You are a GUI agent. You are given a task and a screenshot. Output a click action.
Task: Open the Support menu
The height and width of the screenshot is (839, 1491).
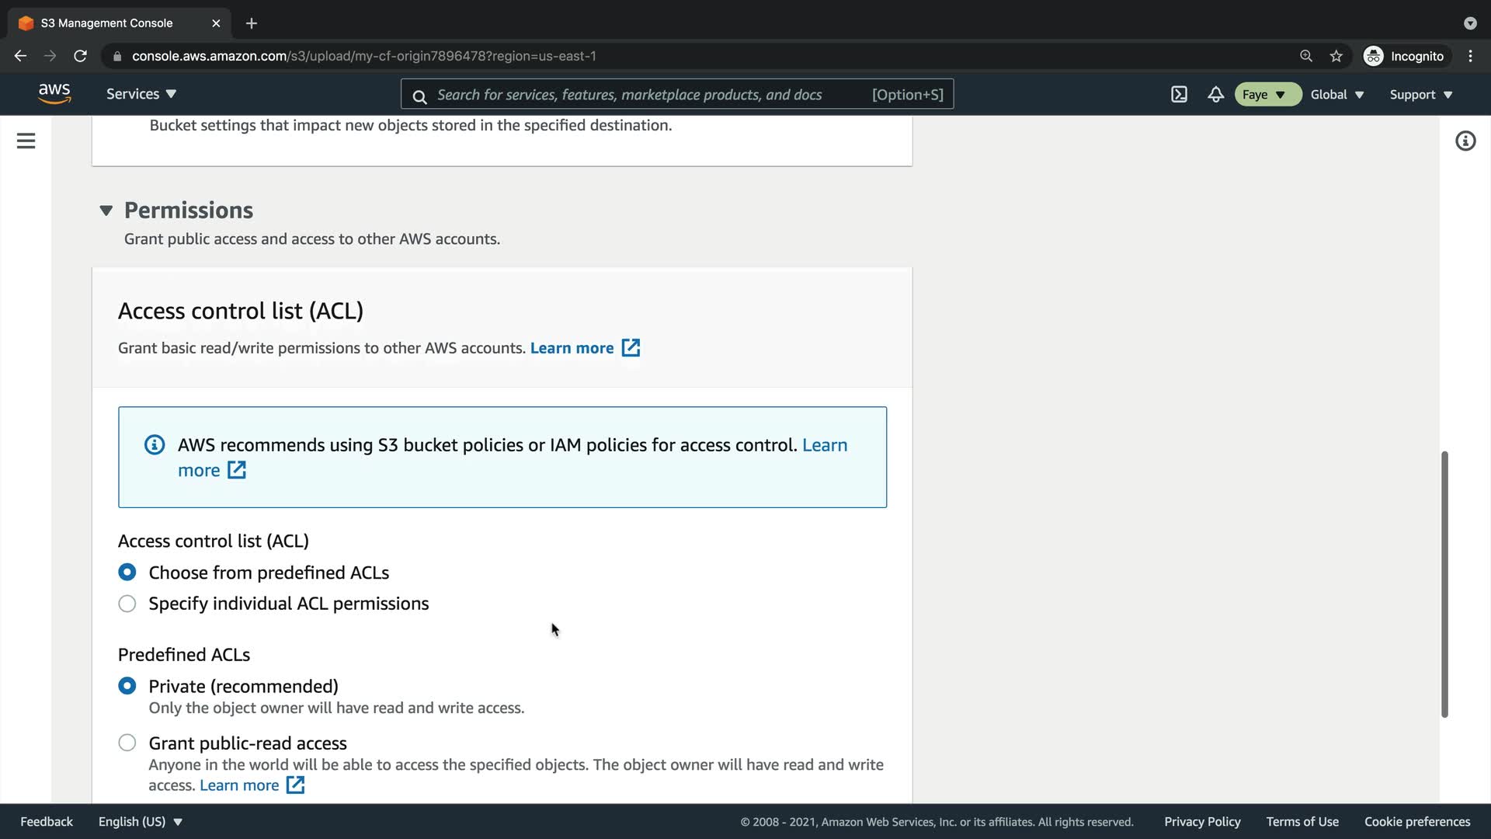point(1420,95)
